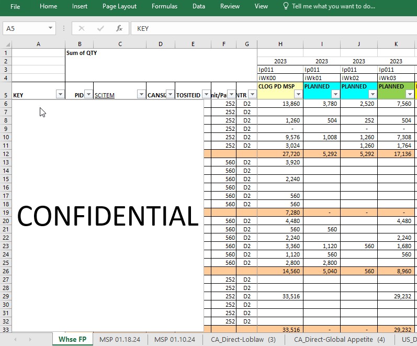Open the KEY column filter dropdown
The image size is (417, 346).
pyautogui.click(x=60, y=94)
